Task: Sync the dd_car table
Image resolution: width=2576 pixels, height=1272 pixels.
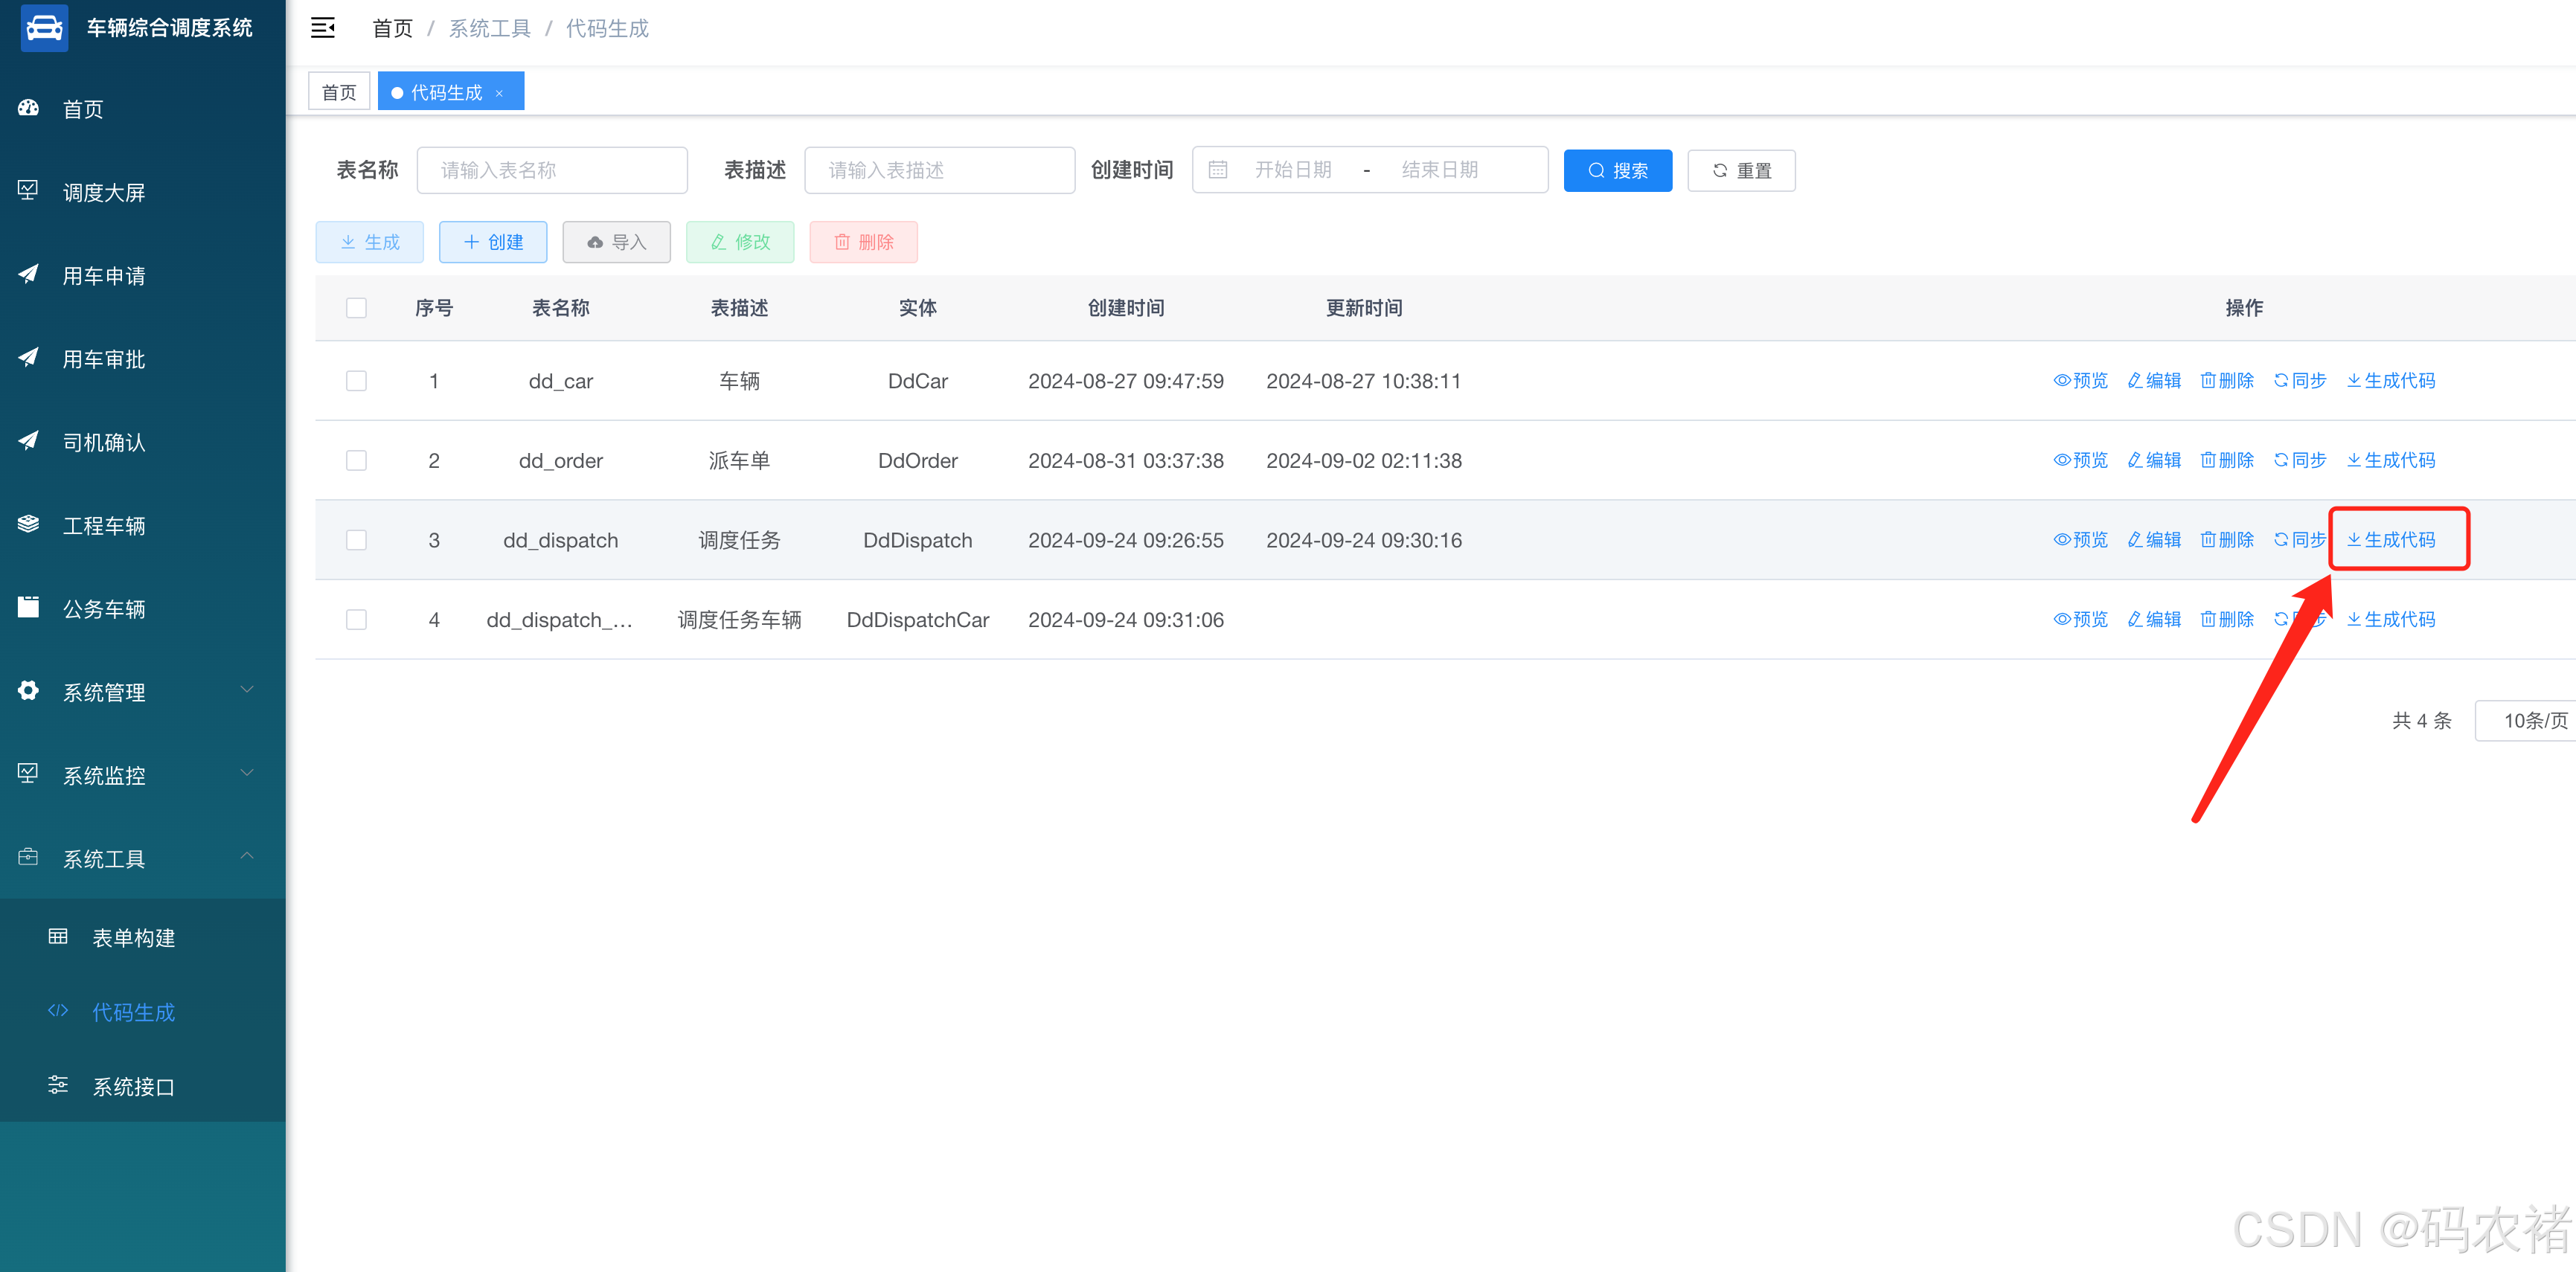Action: (x=2300, y=380)
